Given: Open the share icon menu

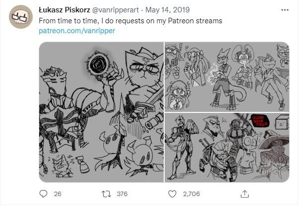Looking at the screenshot, I should click(x=245, y=194).
